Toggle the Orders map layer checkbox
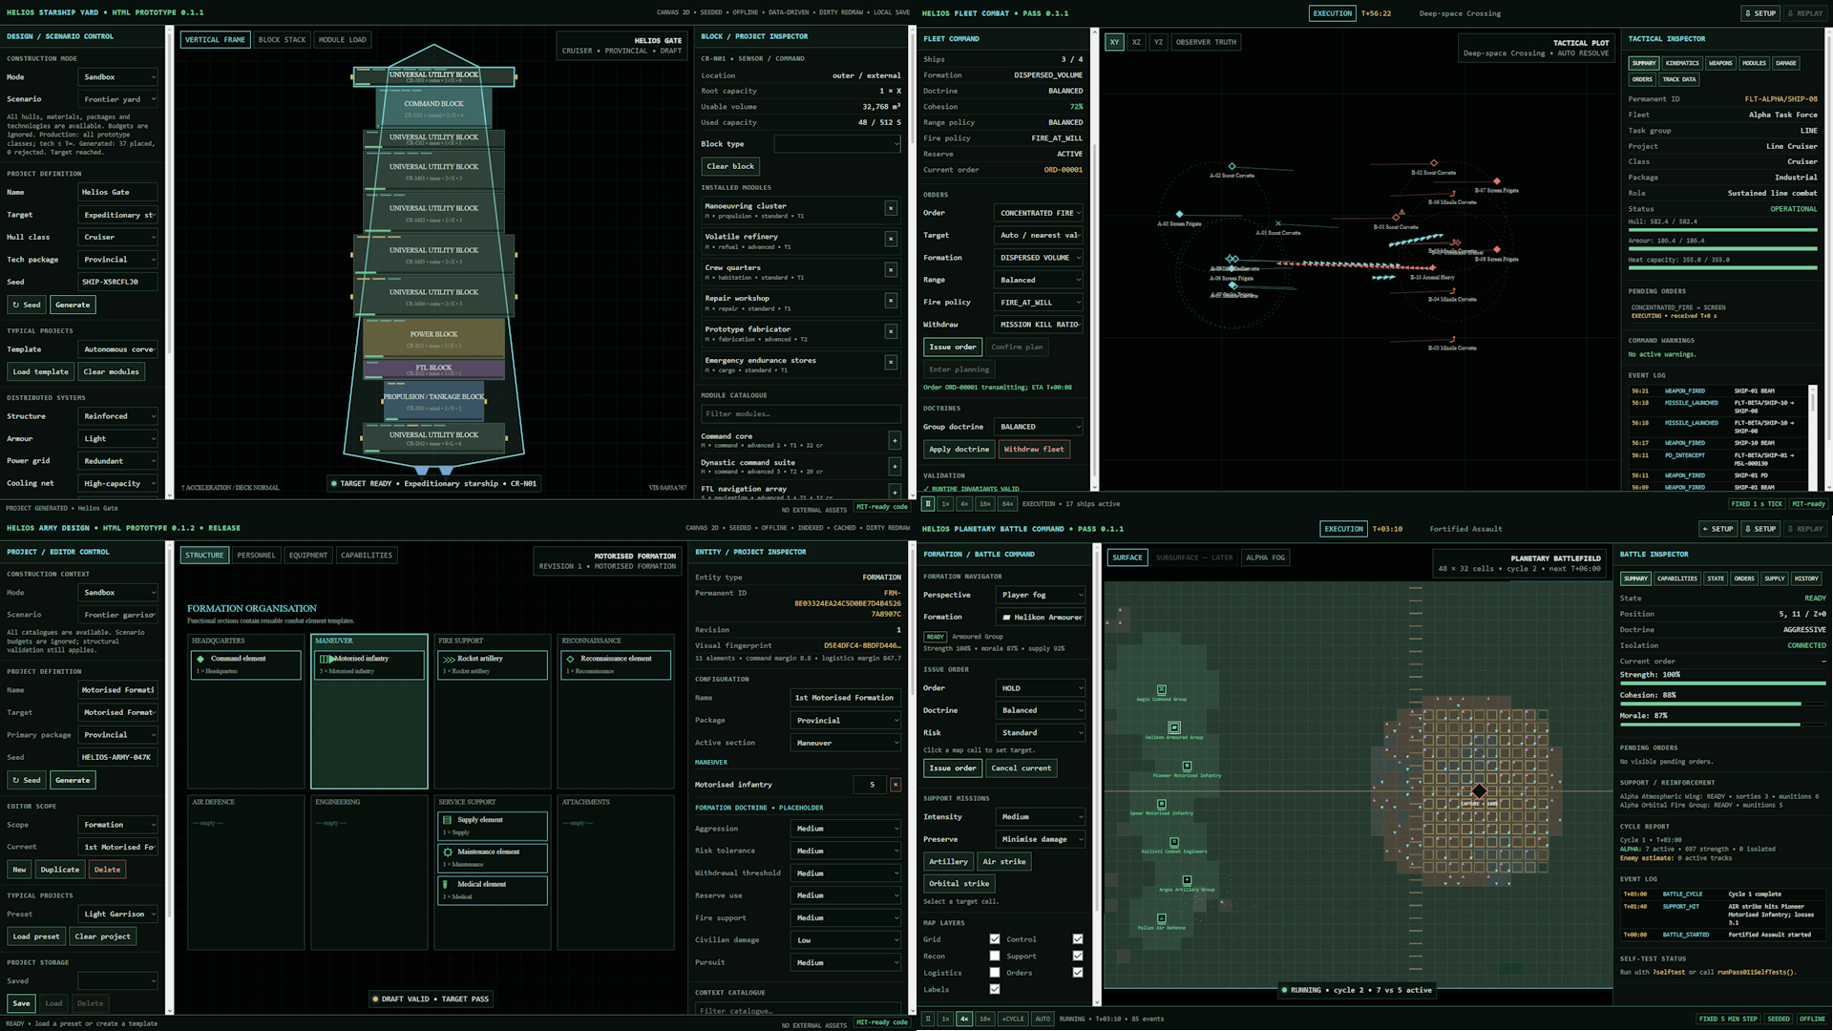Image resolution: width=1833 pixels, height=1031 pixels. click(x=1078, y=973)
